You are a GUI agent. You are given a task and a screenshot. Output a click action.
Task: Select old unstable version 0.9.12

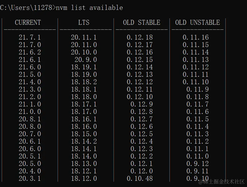pyautogui.click(x=198, y=163)
